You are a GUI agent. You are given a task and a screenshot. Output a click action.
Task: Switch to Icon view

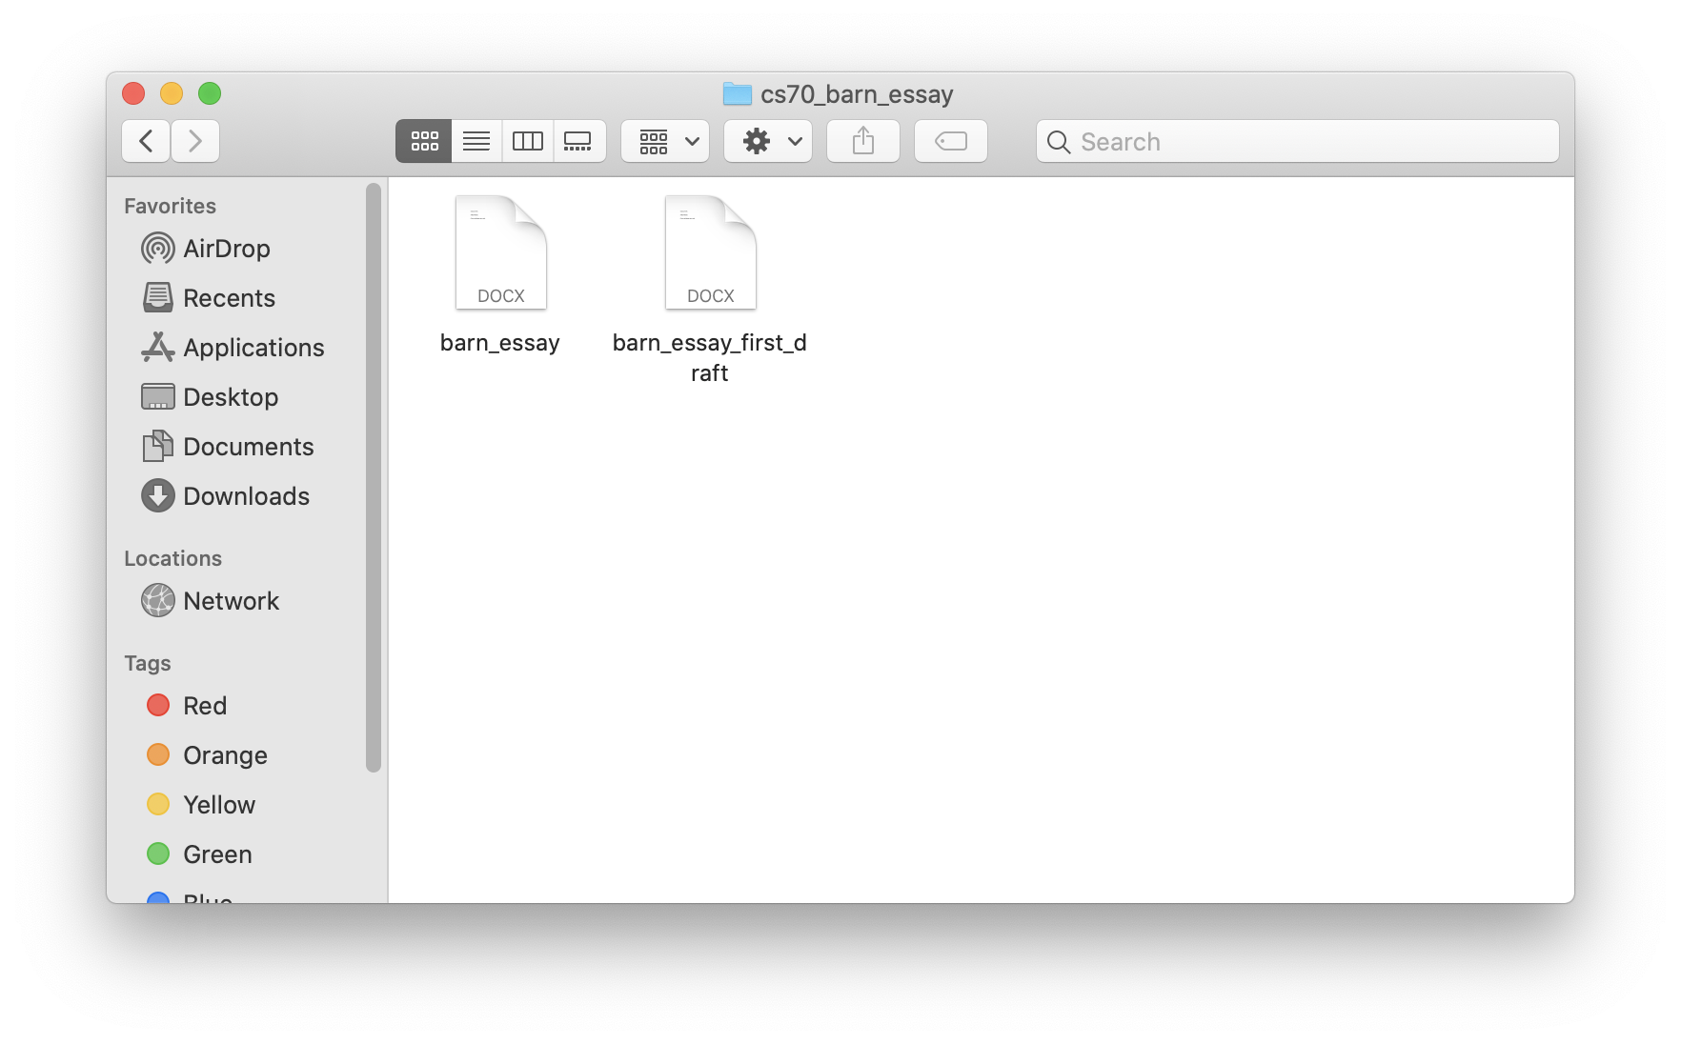[423, 141]
